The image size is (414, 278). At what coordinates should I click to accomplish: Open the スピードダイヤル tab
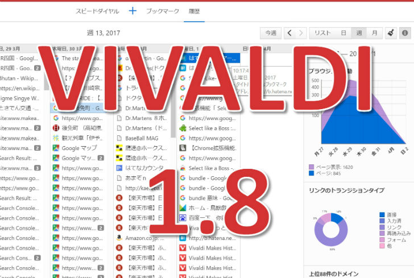point(97,11)
